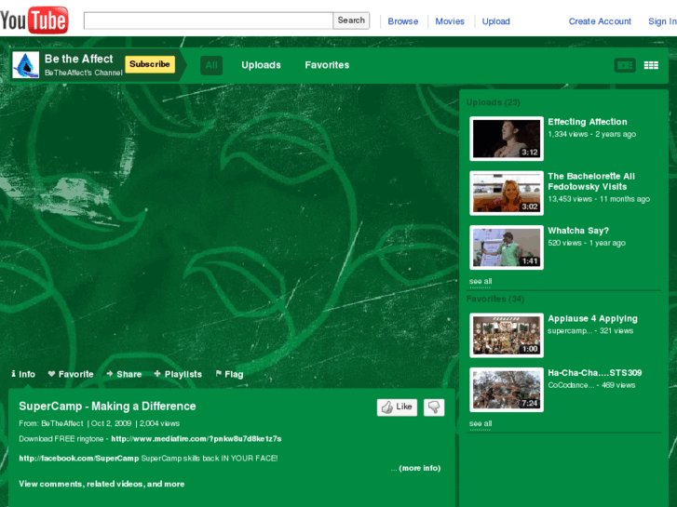The height and width of the screenshot is (507, 677).
Task: Open the Upload link
Action: tap(495, 21)
